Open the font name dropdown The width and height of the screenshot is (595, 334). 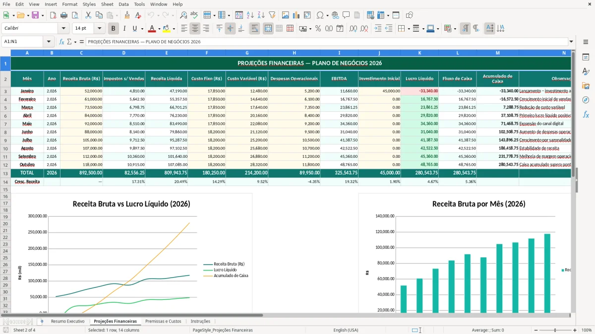click(x=63, y=29)
